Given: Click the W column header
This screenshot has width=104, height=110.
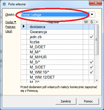Looking at the screenshot, I should coord(86,22).
